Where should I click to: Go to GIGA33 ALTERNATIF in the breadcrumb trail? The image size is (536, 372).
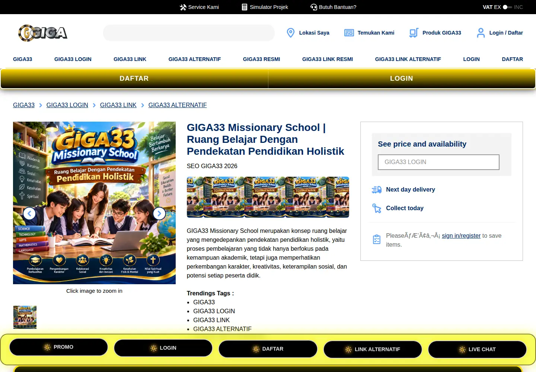178,105
